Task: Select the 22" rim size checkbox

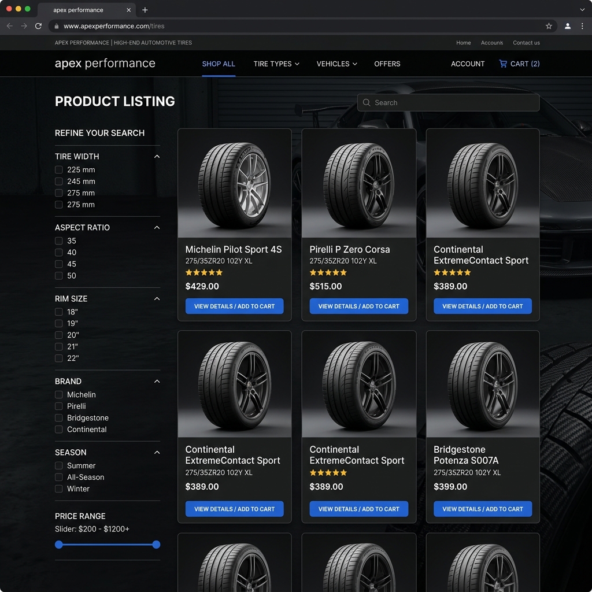Action: point(59,358)
